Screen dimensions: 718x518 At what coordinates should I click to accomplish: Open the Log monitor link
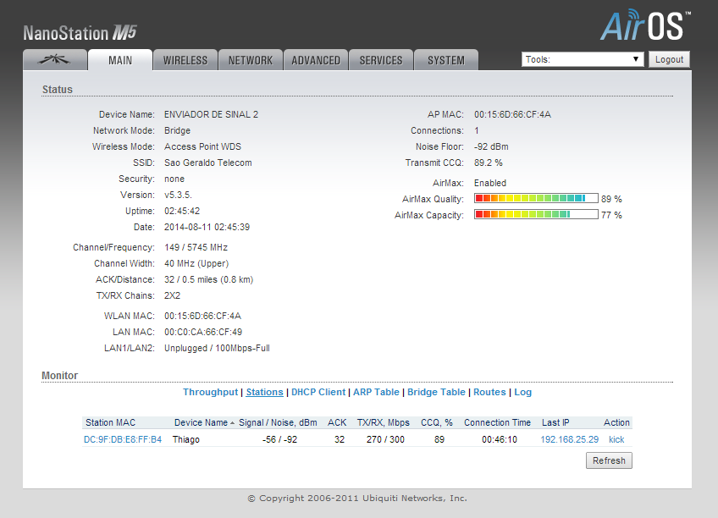tap(522, 392)
